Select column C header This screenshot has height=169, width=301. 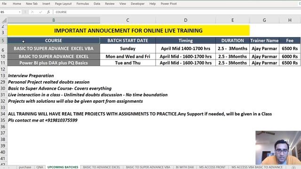(x=127, y=20)
